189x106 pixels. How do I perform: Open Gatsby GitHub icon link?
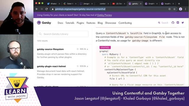pyautogui.click(x=173, y=23)
